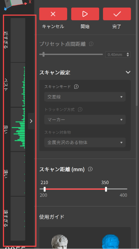Click info icon beside トラッキング方式
139x249 pixels.
pyautogui.click(x=80, y=109)
